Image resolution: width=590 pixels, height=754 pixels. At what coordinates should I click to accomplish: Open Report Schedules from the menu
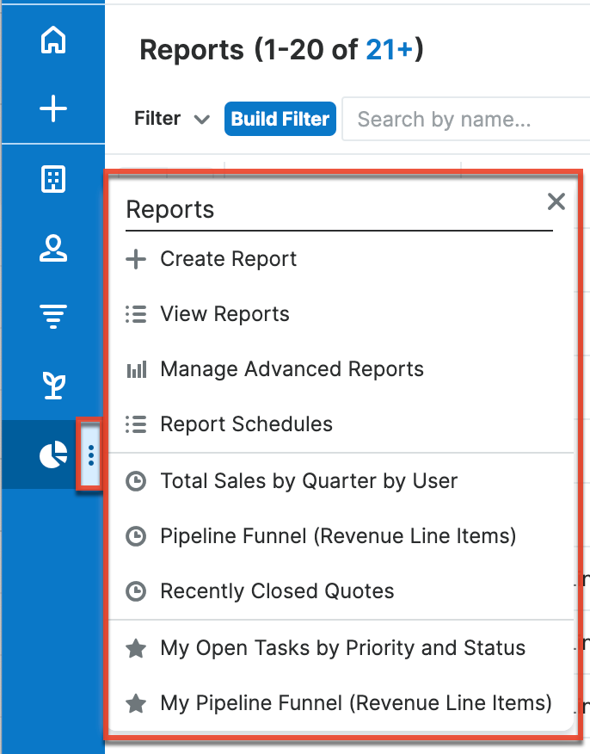246,423
